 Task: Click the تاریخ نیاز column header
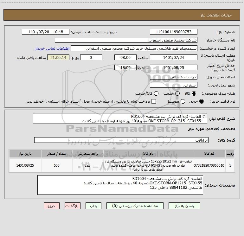[25, 154]
